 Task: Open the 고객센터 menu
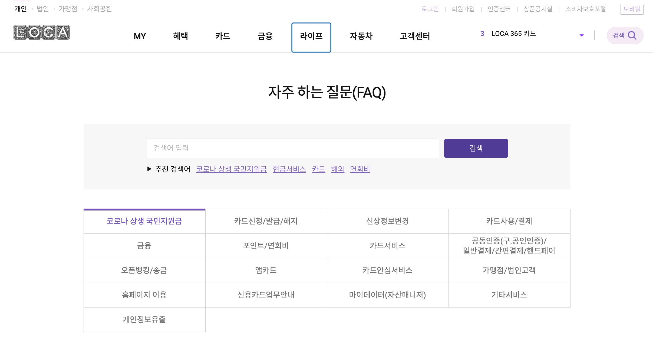click(x=415, y=36)
